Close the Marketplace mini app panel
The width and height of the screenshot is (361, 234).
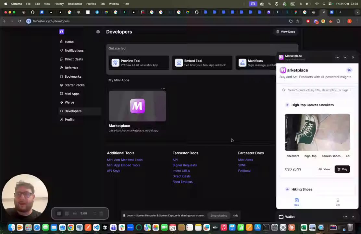[x=353, y=58]
